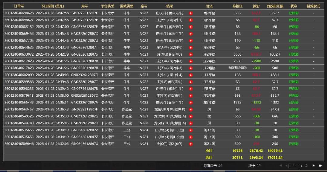This screenshot has height=172, width=327.
Task: Click the 订单号 column header
Action: [x=19, y=6]
